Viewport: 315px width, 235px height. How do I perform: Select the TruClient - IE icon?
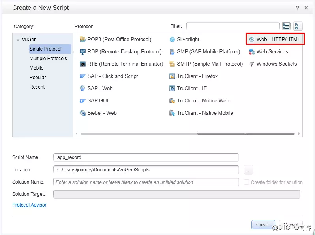tap(172, 88)
